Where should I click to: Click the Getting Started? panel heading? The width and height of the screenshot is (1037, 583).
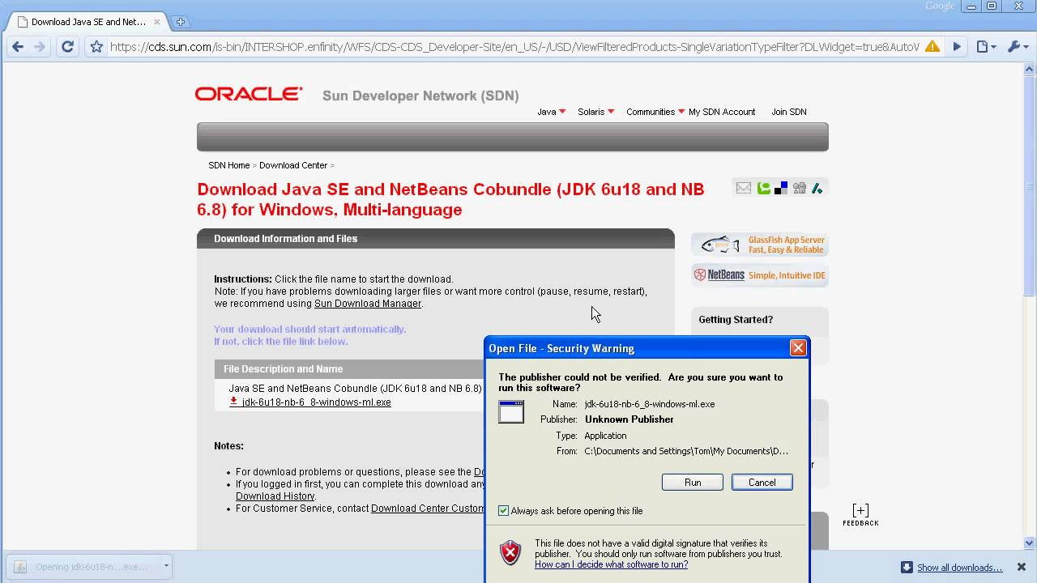(x=736, y=320)
